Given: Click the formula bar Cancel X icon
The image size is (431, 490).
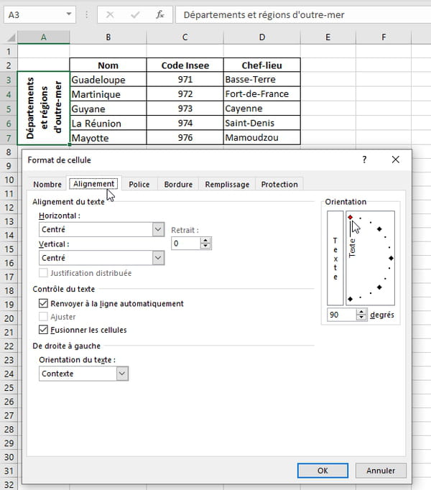Looking at the screenshot, I should pos(110,14).
